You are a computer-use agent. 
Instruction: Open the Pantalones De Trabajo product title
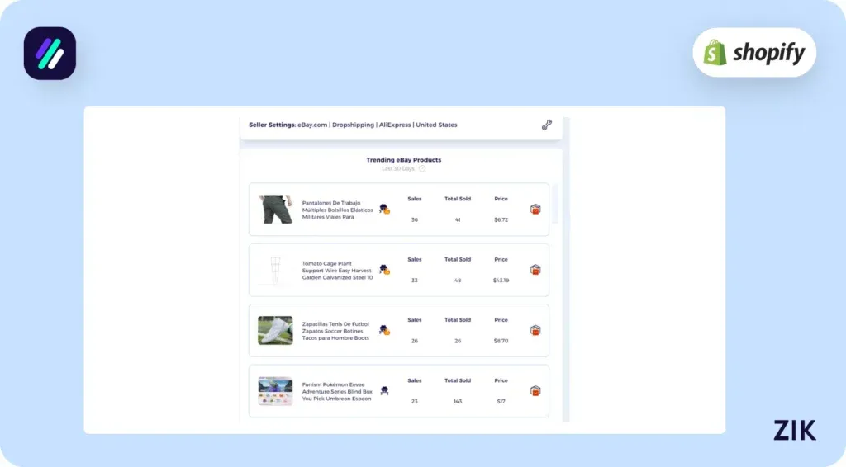(337, 210)
